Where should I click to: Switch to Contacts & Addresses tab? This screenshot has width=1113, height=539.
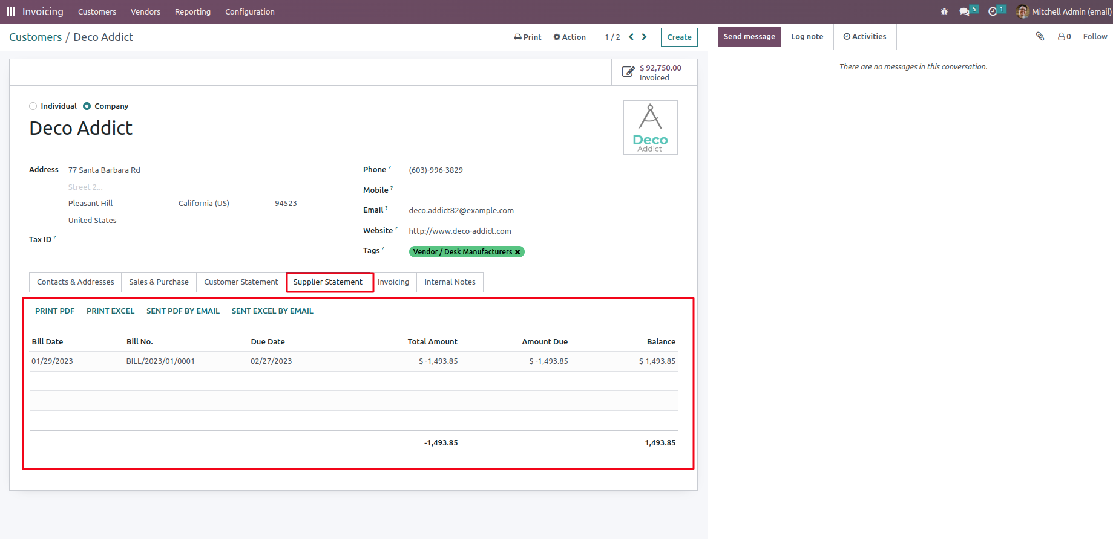coord(75,282)
